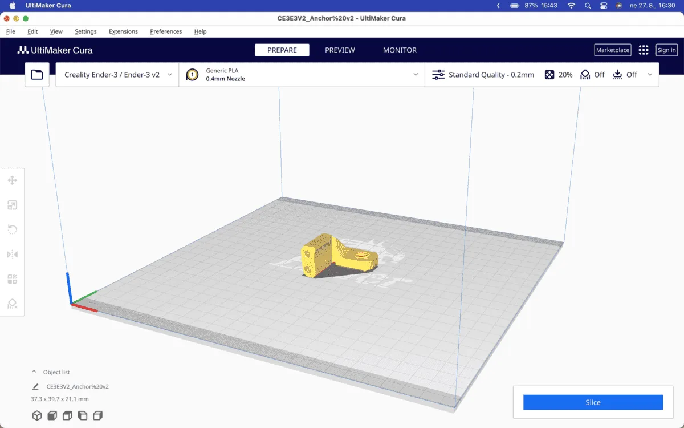Screen dimensions: 684x428
Task: Select the Scale tool
Action: coord(13,205)
